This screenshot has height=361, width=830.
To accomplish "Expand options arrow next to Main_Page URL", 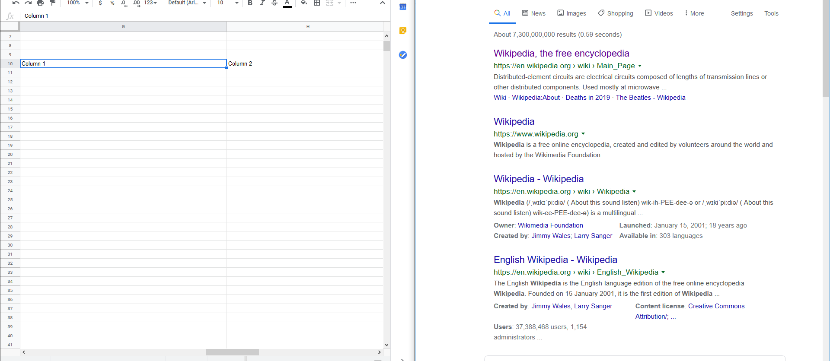I will (x=640, y=66).
